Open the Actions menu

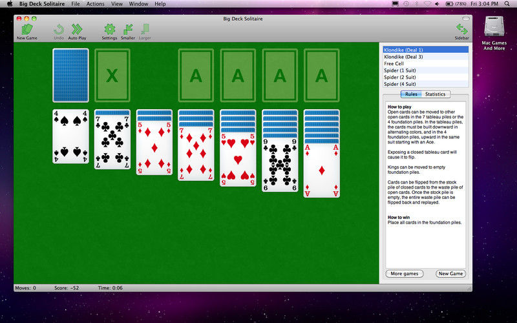click(x=95, y=4)
